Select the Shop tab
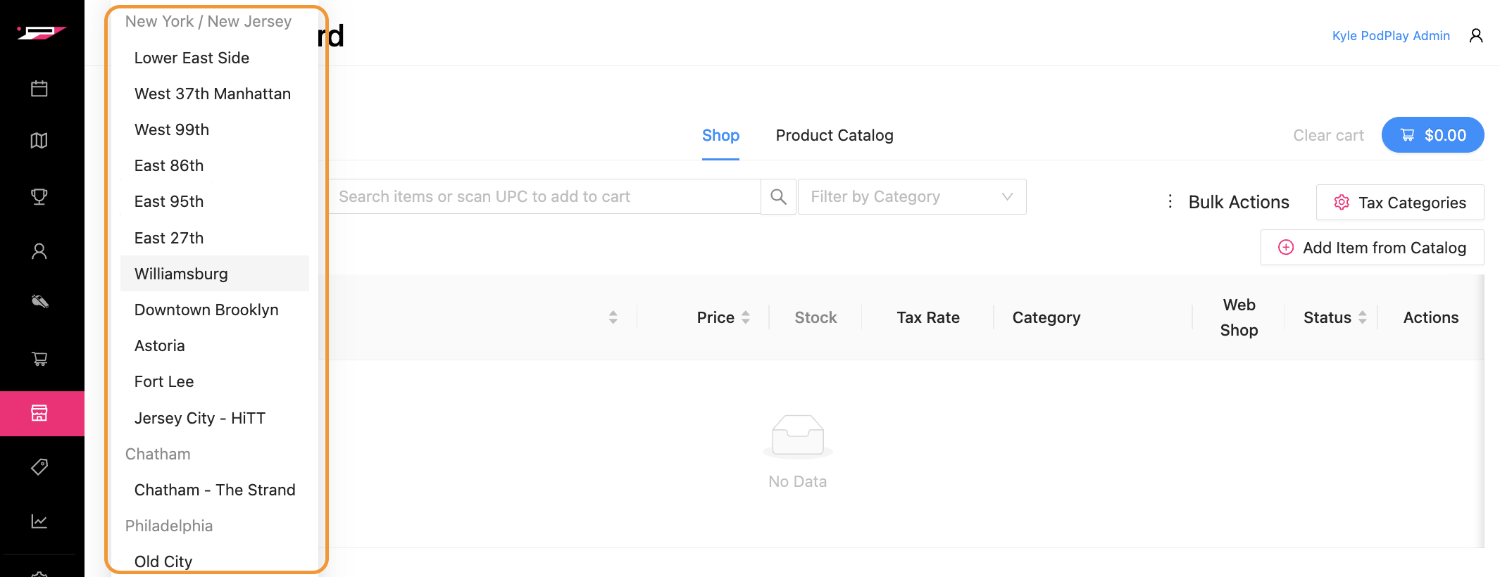This screenshot has width=1500, height=577. tap(720, 135)
